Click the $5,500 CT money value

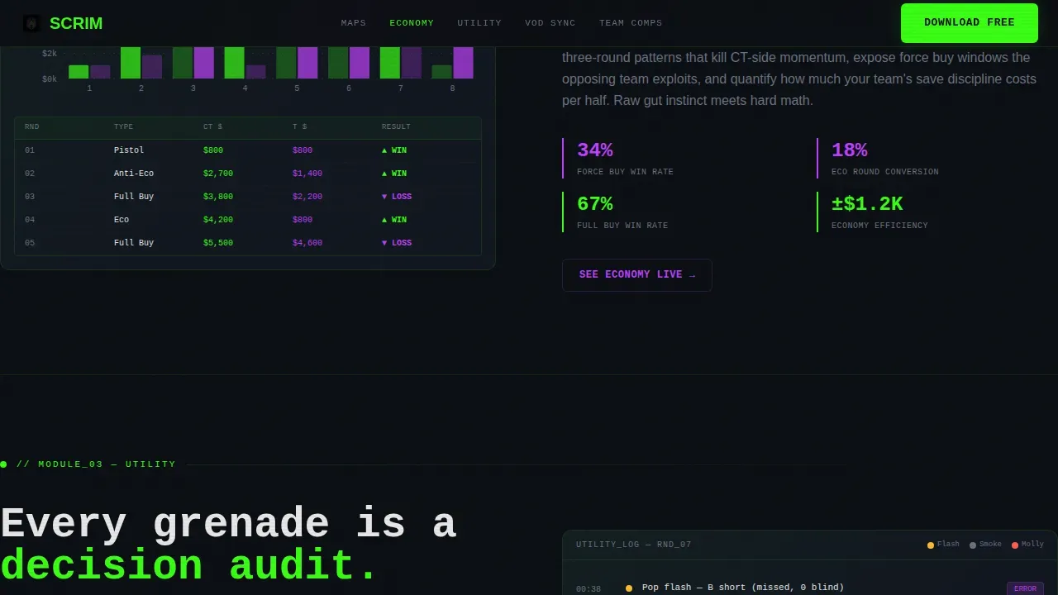click(x=218, y=243)
